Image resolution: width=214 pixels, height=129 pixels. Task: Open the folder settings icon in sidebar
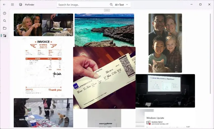pyautogui.click(x=5, y=36)
